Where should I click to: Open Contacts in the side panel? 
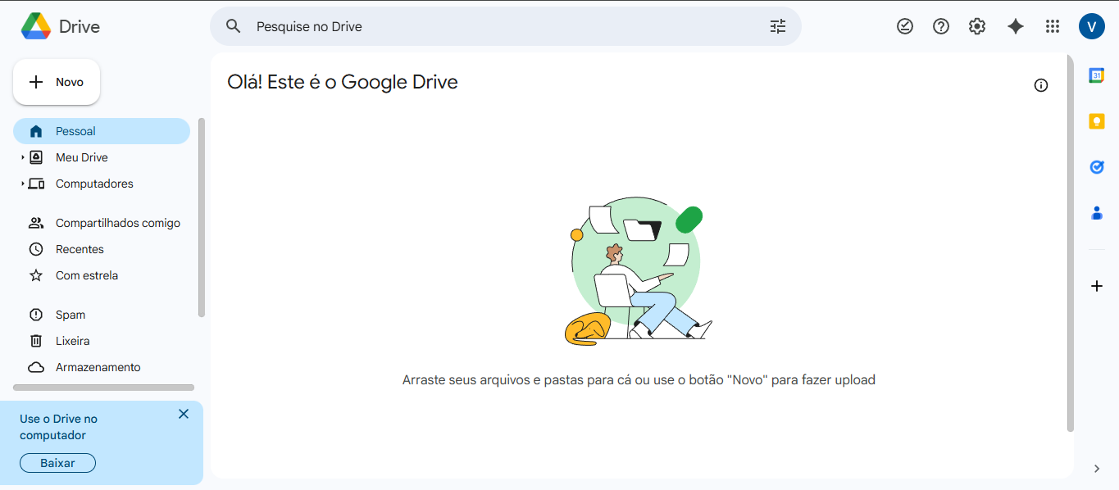[x=1097, y=213]
